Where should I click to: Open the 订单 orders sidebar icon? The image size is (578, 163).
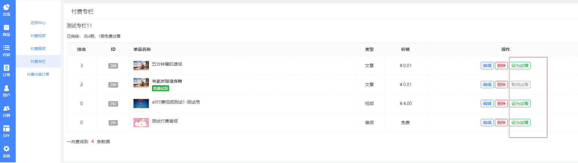pyautogui.click(x=6, y=71)
